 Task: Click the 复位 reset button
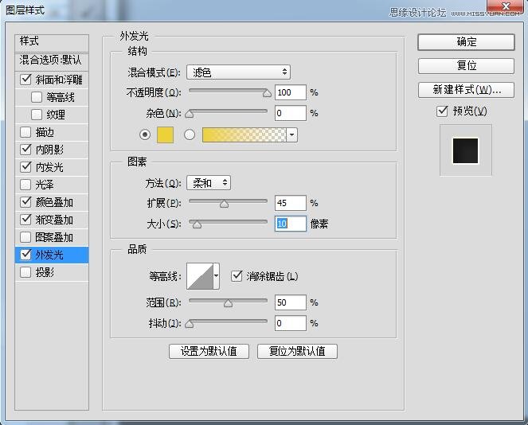(x=466, y=65)
